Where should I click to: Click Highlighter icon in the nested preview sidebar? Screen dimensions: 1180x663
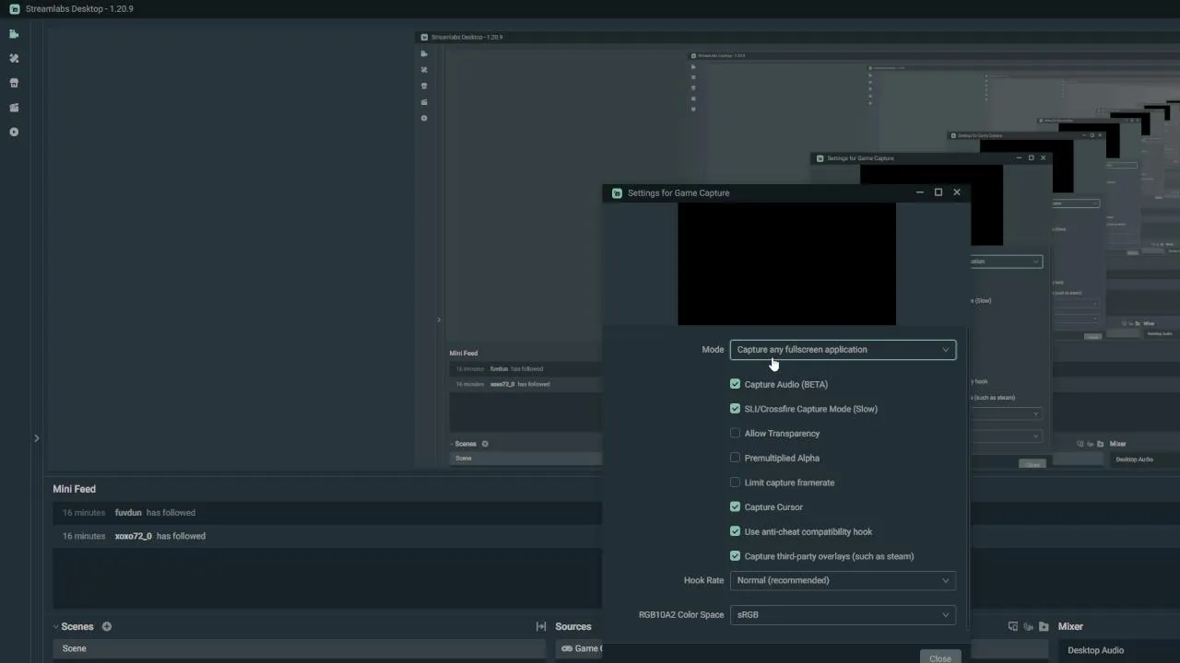[x=424, y=102]
